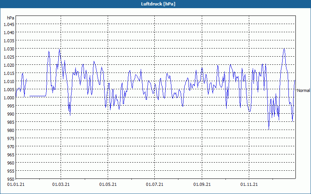Select the 1.000 y-axis label

coord(9,98)
